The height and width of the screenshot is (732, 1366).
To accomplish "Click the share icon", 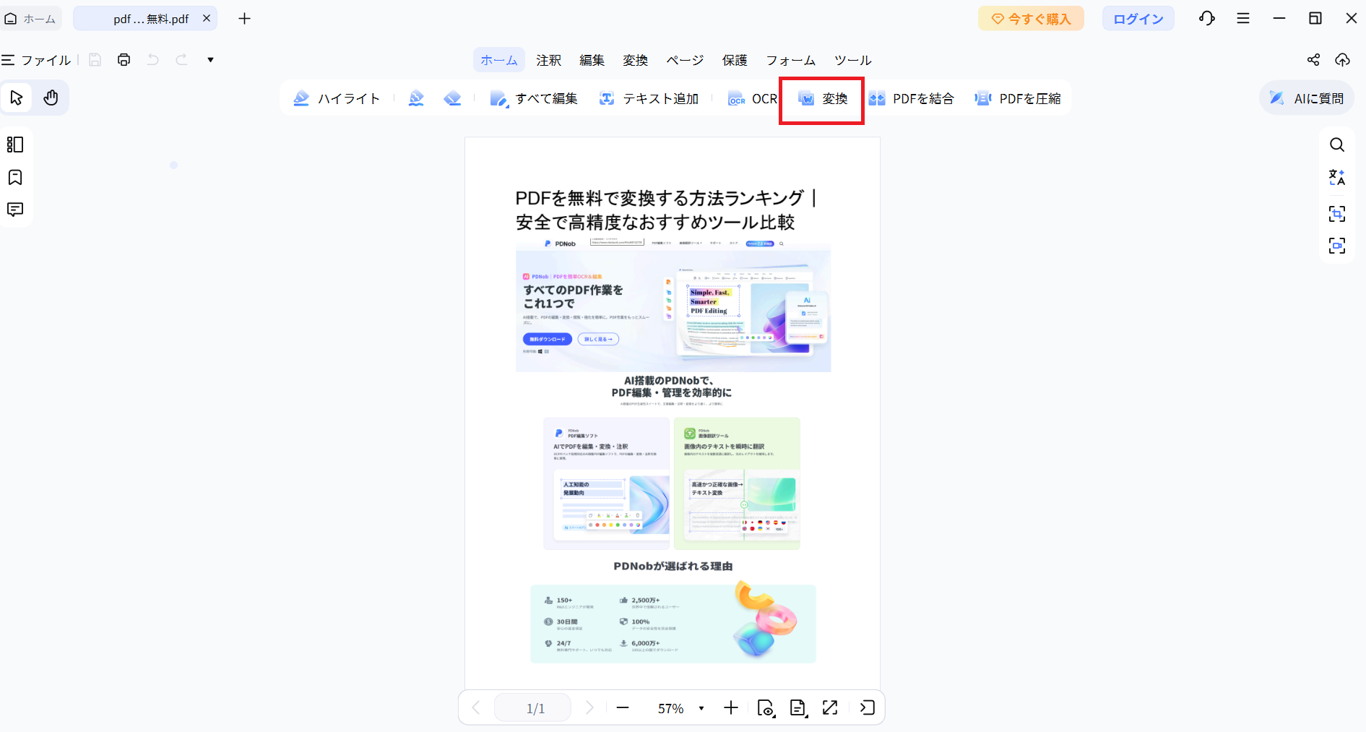I will 1313,60.
